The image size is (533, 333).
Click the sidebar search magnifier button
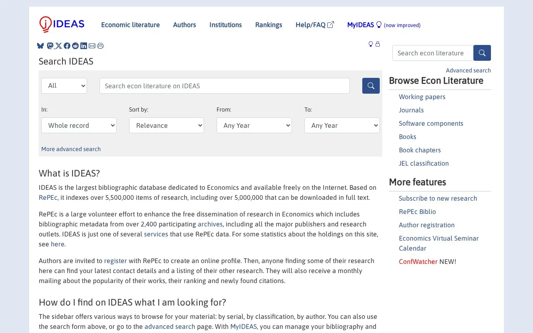point(482,53)
